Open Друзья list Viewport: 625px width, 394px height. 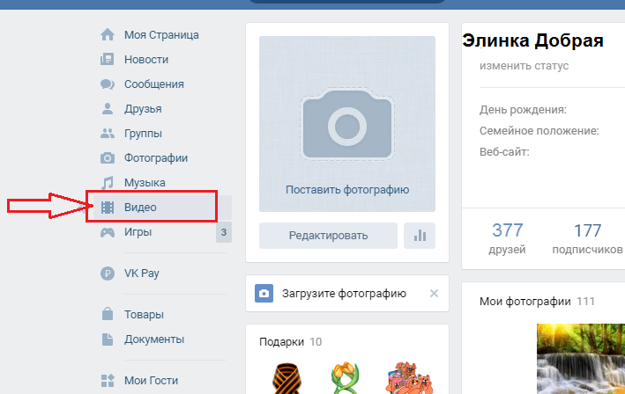[x=143, y=108]
